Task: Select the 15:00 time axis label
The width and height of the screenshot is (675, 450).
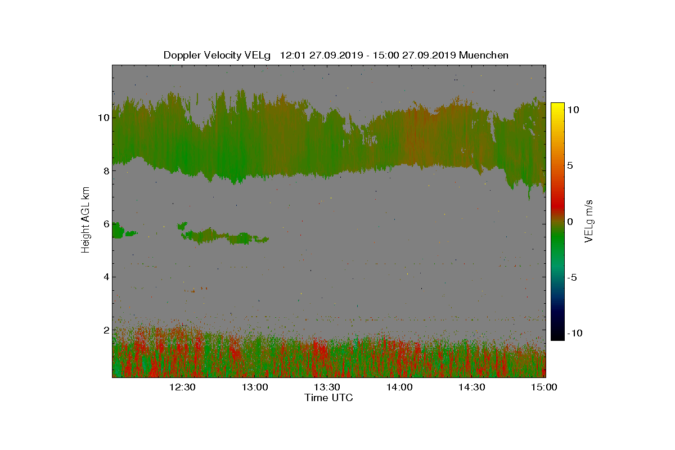Action: pos(544,387)
